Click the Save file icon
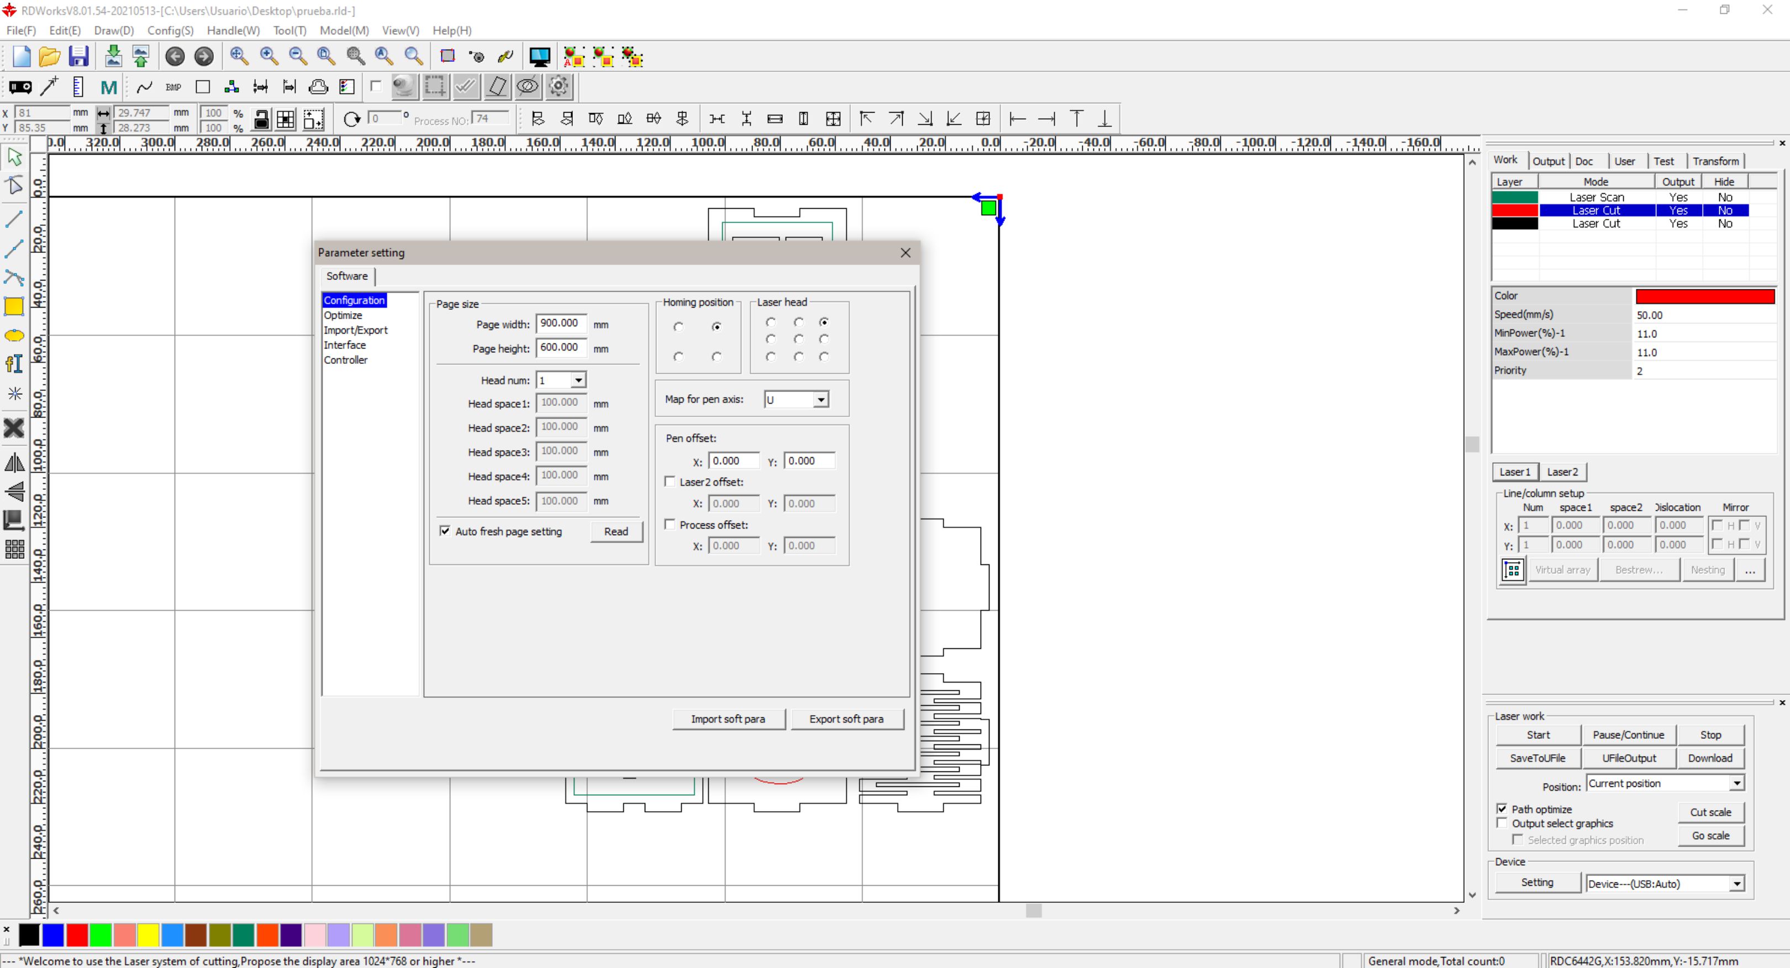Image resolution: width=1790 pixels, height=968 pixels. pyautogui.click(x=78, y=56)
